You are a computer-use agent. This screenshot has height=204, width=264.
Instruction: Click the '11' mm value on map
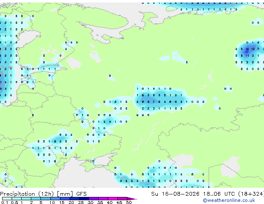[247, 55]
